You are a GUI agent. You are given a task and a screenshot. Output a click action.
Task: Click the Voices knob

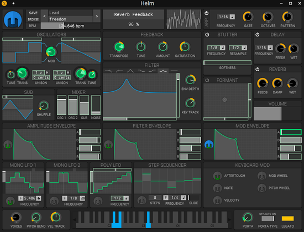coord(16,218)
